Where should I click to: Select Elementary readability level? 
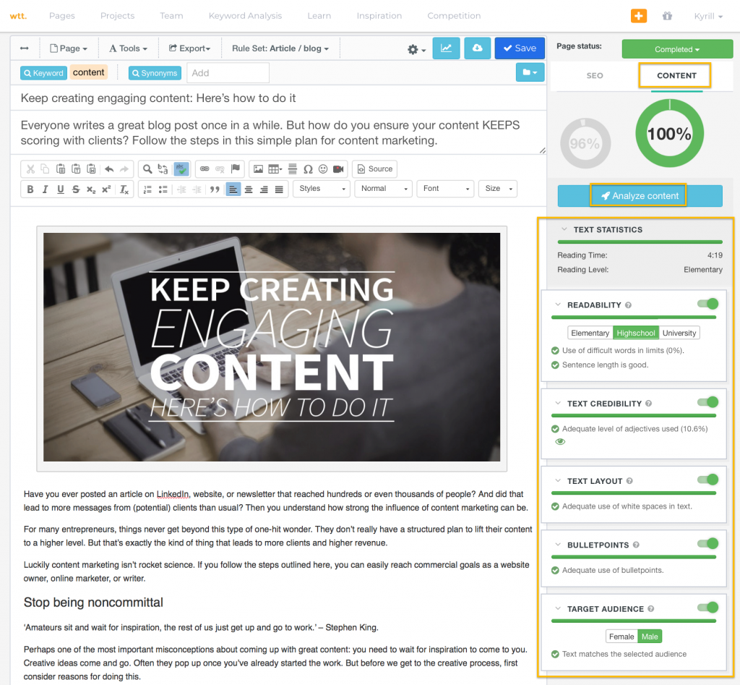590,333
